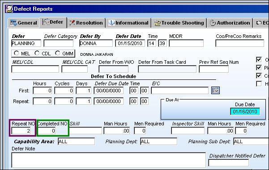
Task: Click the Repeat NO field showing 2
Action: pyautogui.click(x=21, y=131)
